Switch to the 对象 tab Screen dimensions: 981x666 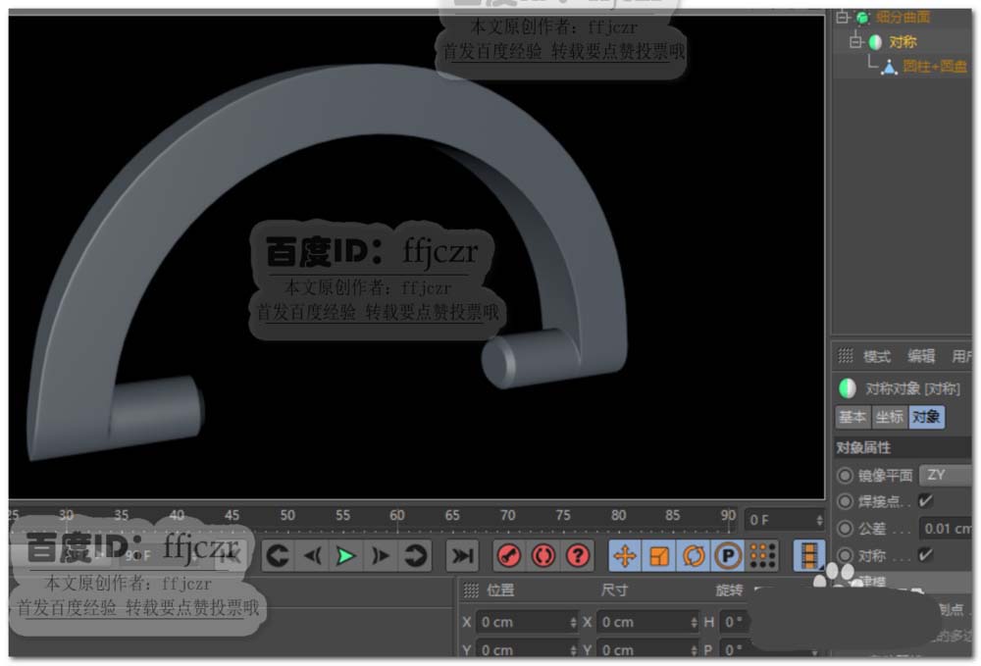point(926,417)
